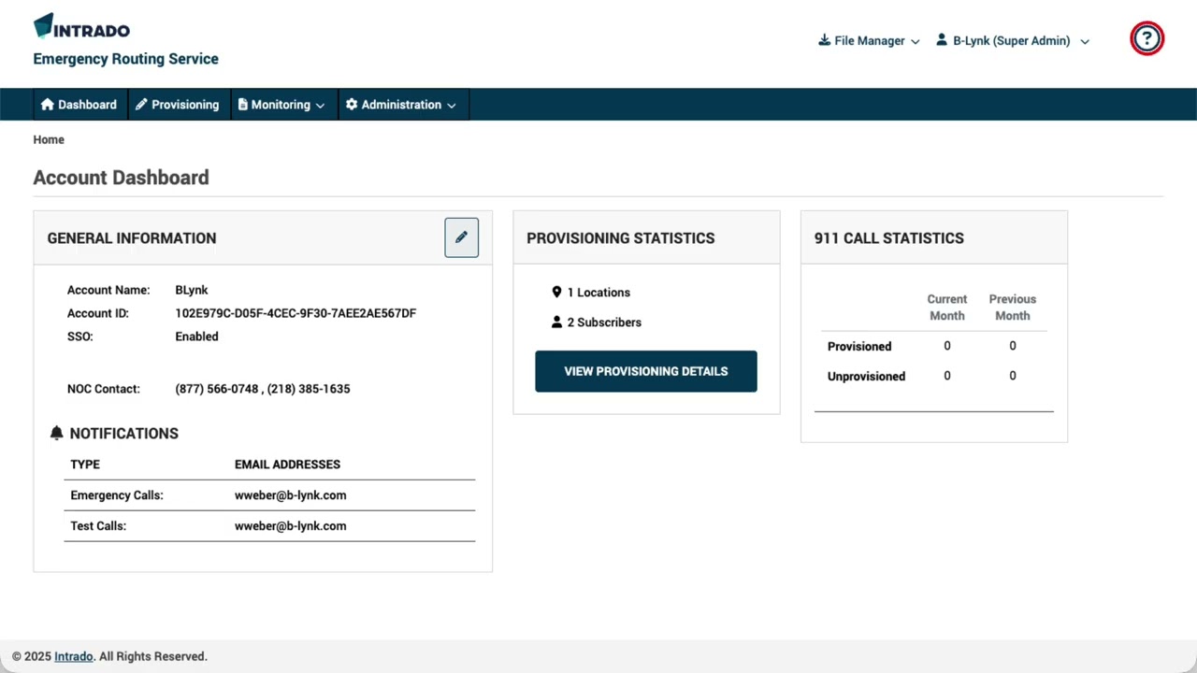Click the Account Name value BLynk
The width and height of the screenshot is (1197, 673).
click(x=192, y=290)
